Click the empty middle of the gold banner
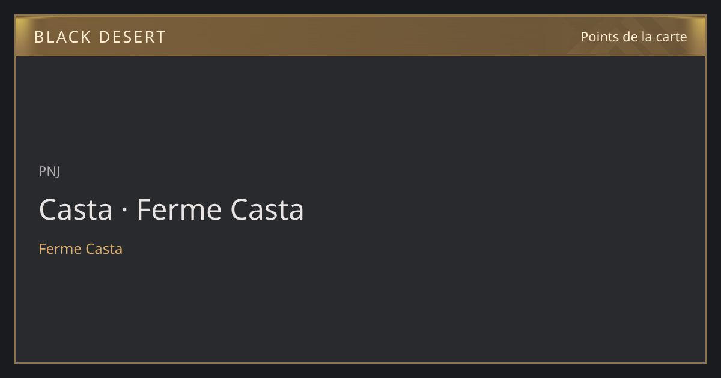The width and height of the screenshot is (721, 378). pos(360,36)
